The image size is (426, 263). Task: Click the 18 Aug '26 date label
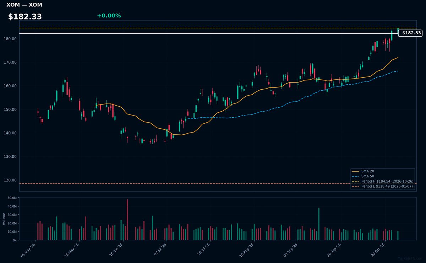point(247,250)
